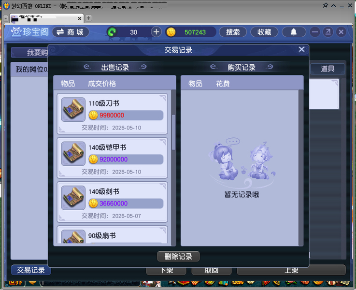The width and height of the screenshot is (356, 290).
Task: Click the gold balance value 507243
Action: point(195,32)
